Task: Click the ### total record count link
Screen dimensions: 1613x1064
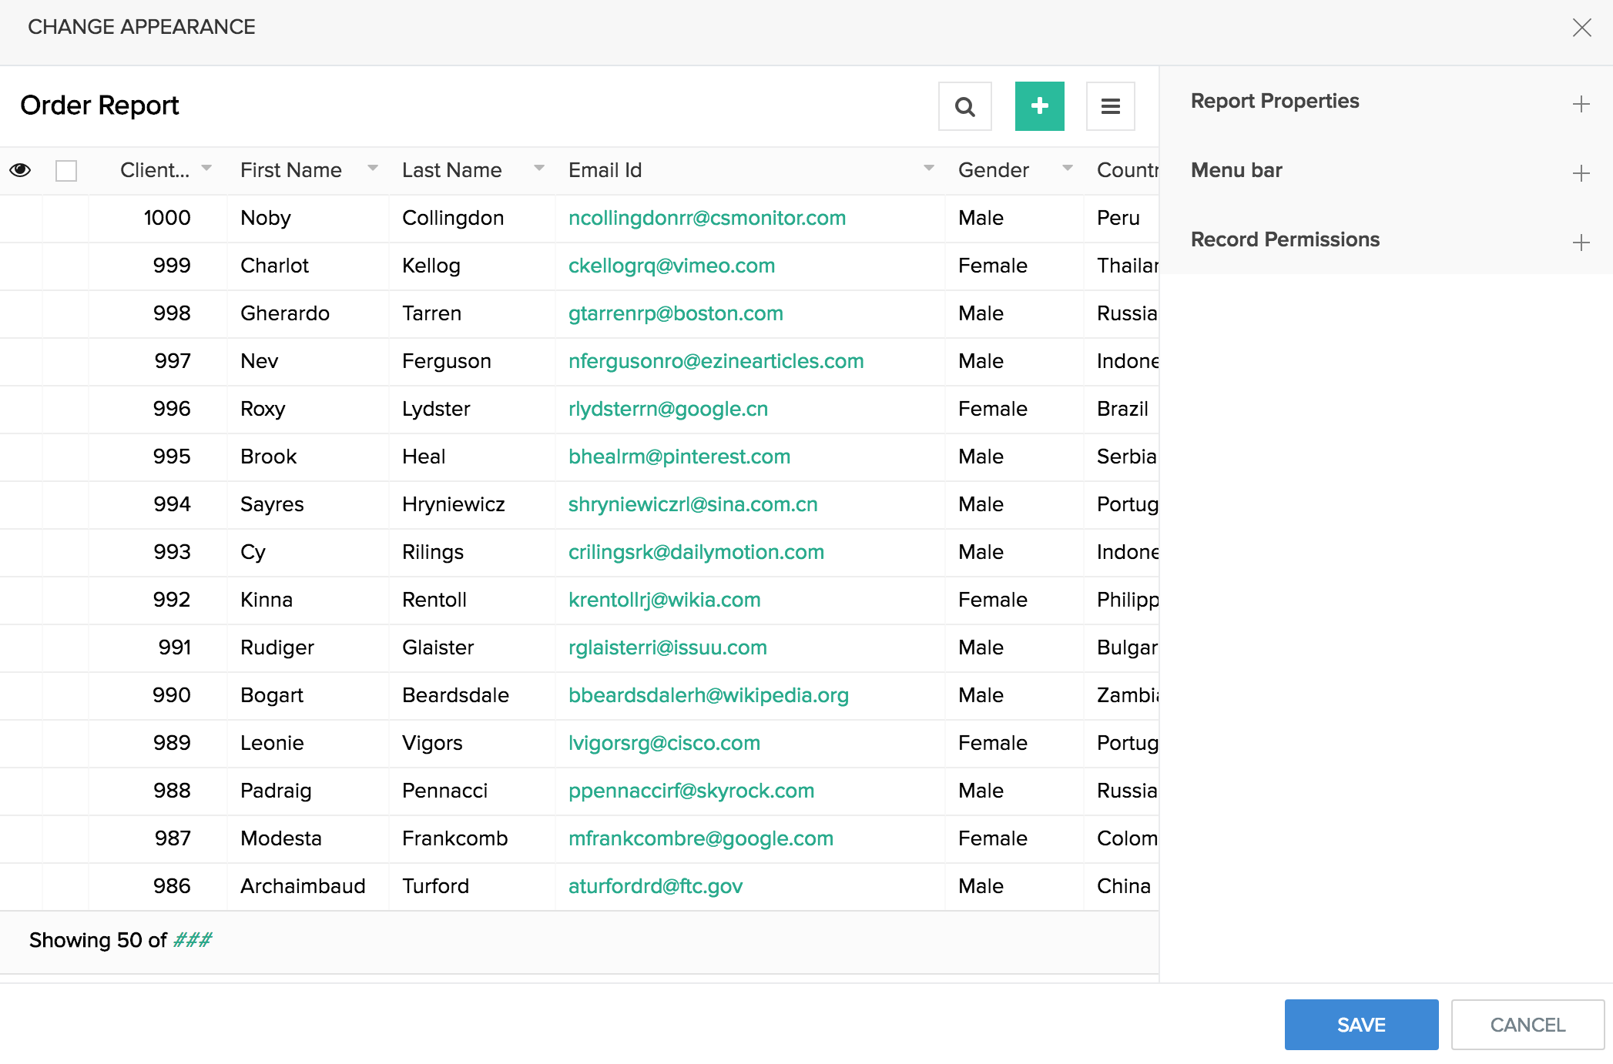Action: 193,940
